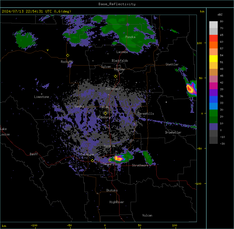Click the ThreeHills label
Screen dimensions: 234x229
(146, 114)
